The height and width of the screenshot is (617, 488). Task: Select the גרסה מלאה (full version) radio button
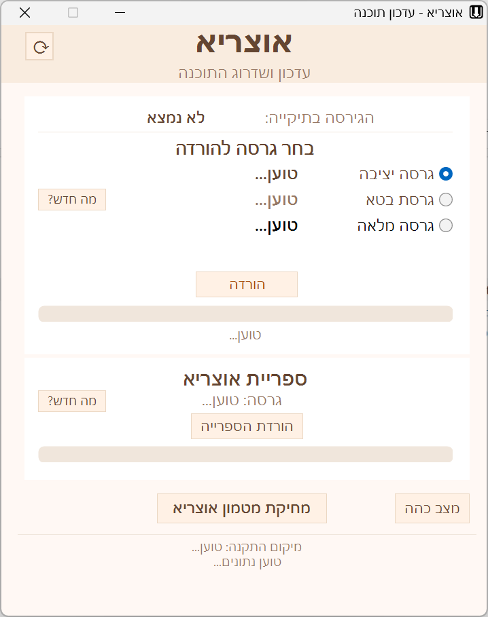pos(446,225)
